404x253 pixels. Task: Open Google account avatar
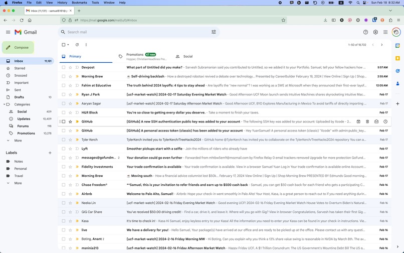(396, 32)
